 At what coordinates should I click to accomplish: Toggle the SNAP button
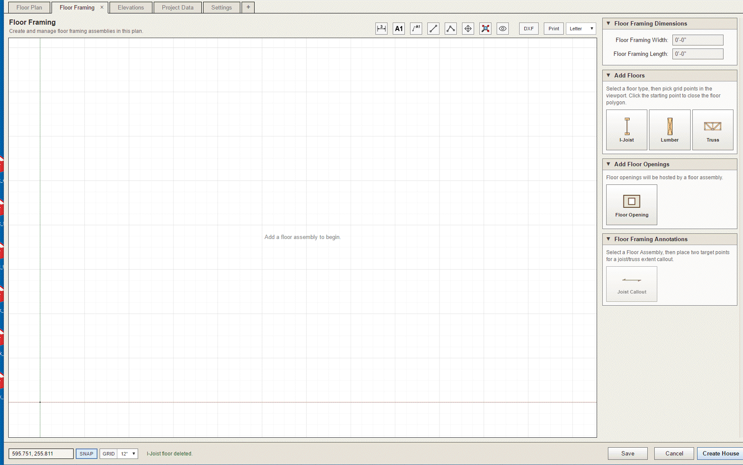[x=87, y=454]
